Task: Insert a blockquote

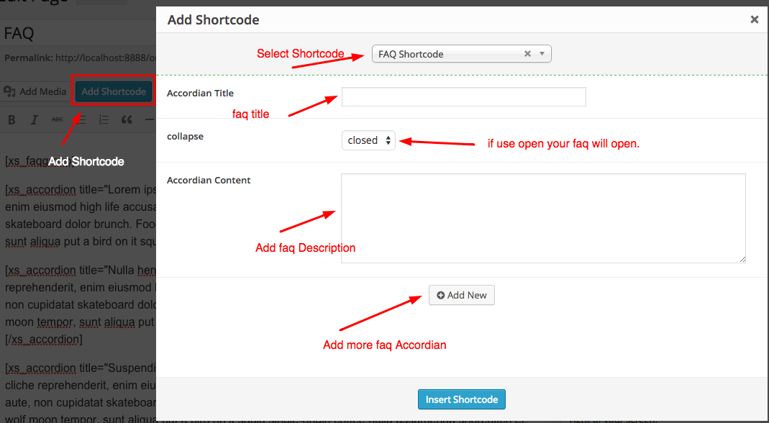Action: point(127,119)
